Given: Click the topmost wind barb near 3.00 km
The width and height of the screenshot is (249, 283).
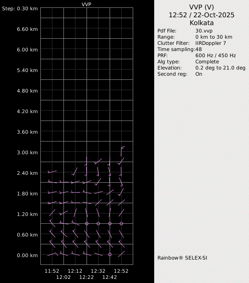Looking at the screenshot, I should 122,151.
